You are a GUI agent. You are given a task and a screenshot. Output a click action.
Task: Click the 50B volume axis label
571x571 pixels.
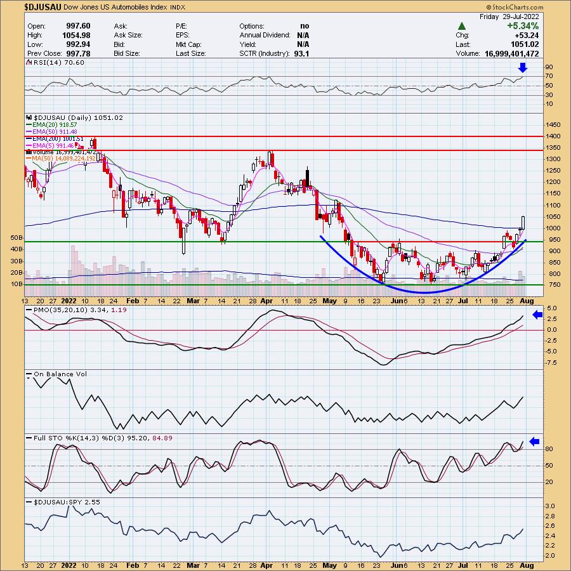[16, 238]
